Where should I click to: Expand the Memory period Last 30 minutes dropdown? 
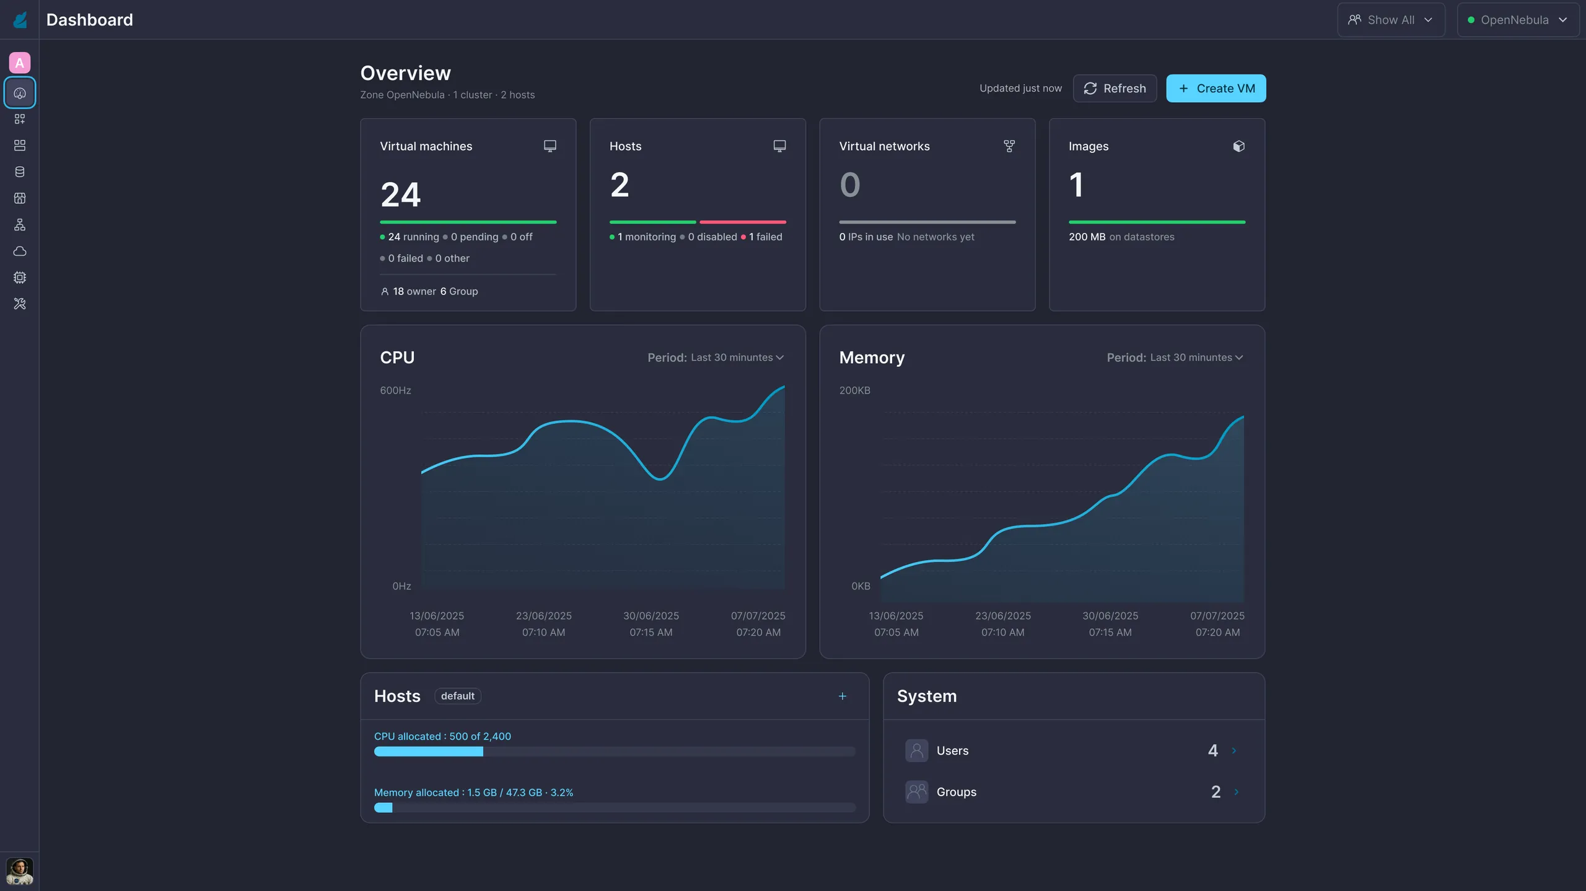point(1196,358)
